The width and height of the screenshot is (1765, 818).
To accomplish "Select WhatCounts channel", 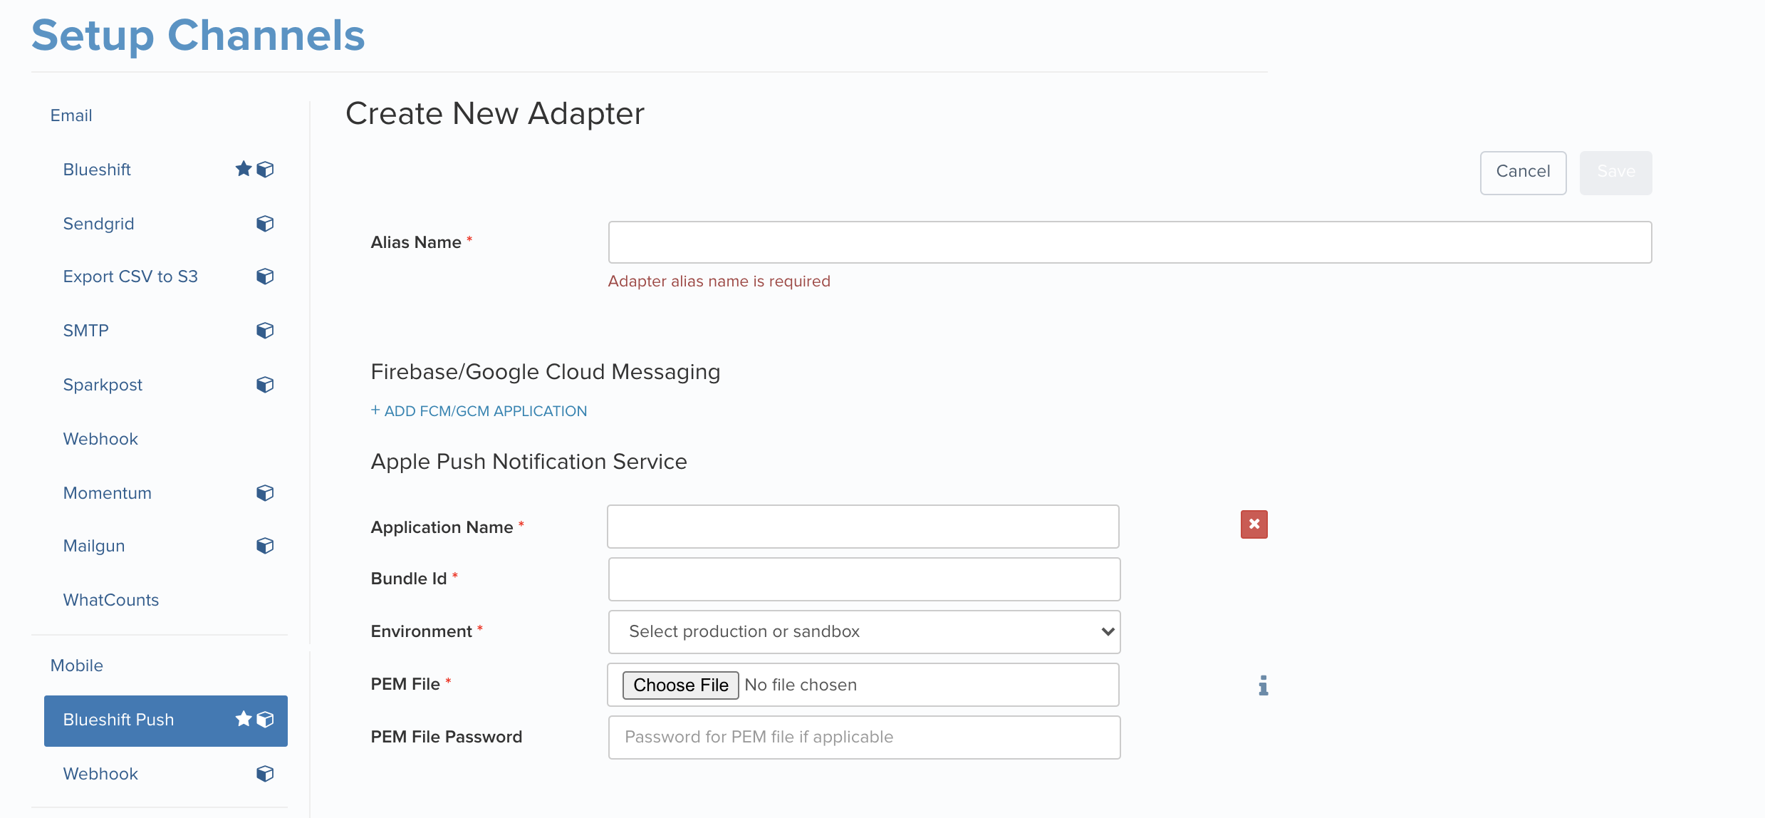I will pyautogui.click(x=111, y=600).
